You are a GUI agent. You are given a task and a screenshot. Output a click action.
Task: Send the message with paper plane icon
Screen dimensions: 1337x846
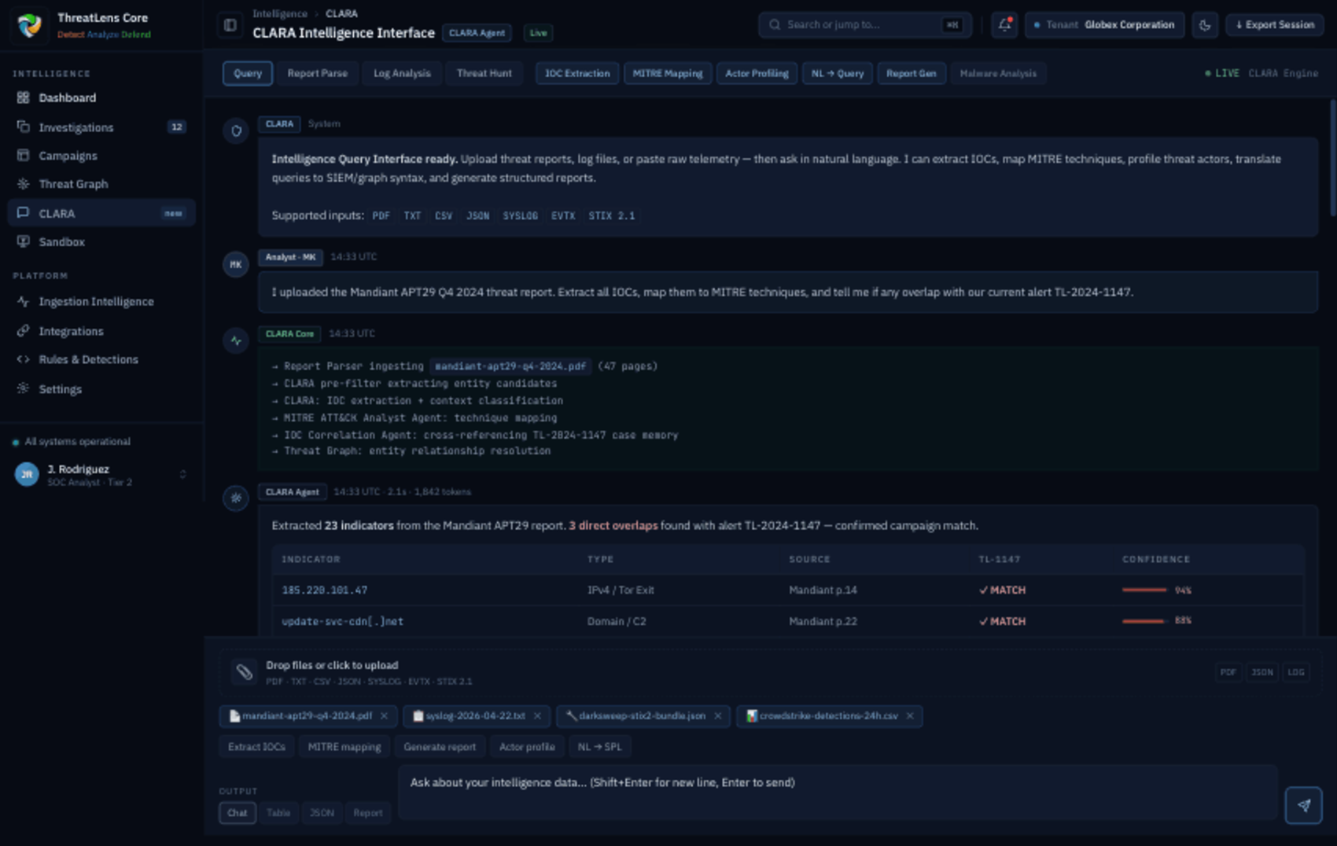pos(1303,805)
